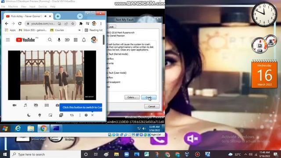281x158 pixels.
Task: Open the Chrome extensions puzzle icon
Action: coord(81,23)
